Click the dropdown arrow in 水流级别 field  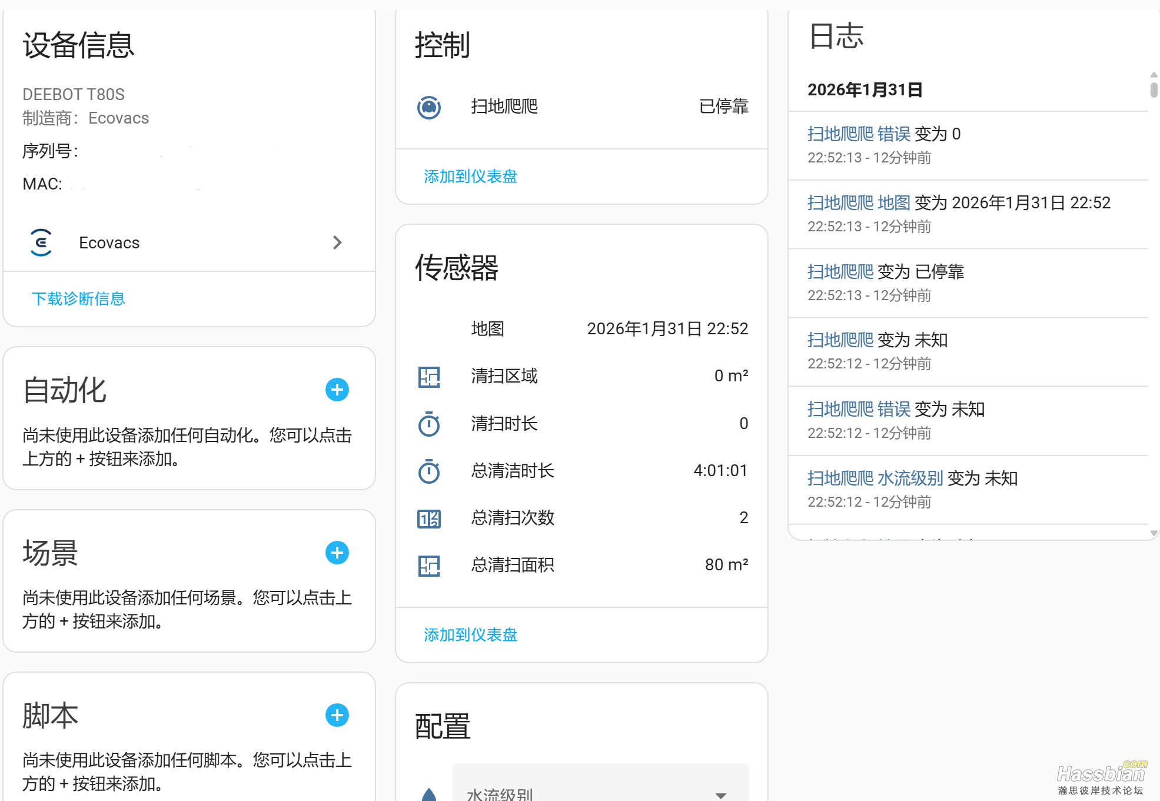(720, 795)
